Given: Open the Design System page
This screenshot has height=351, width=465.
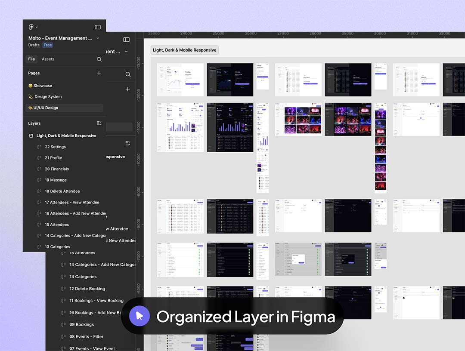Looking at the screenshot, I should [x=48, y=97].
